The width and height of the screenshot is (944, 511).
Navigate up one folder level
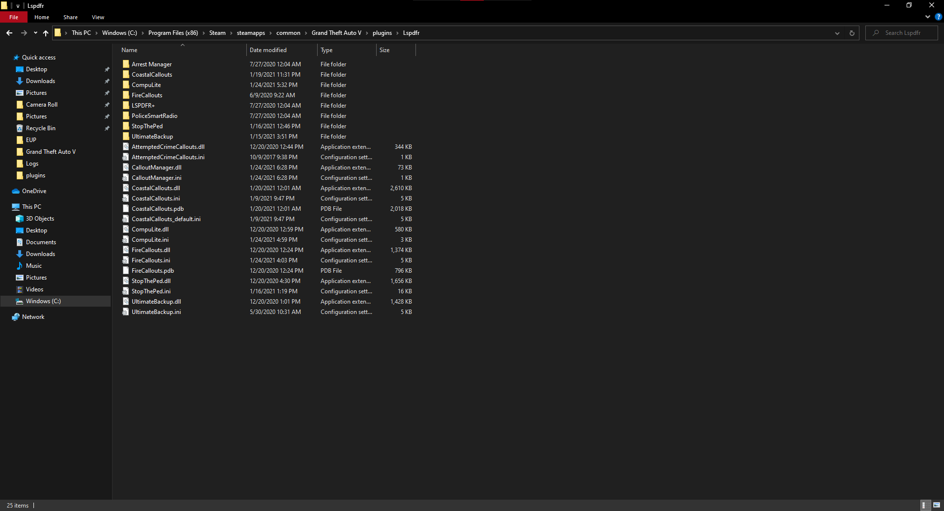click(x=46, y=33)
